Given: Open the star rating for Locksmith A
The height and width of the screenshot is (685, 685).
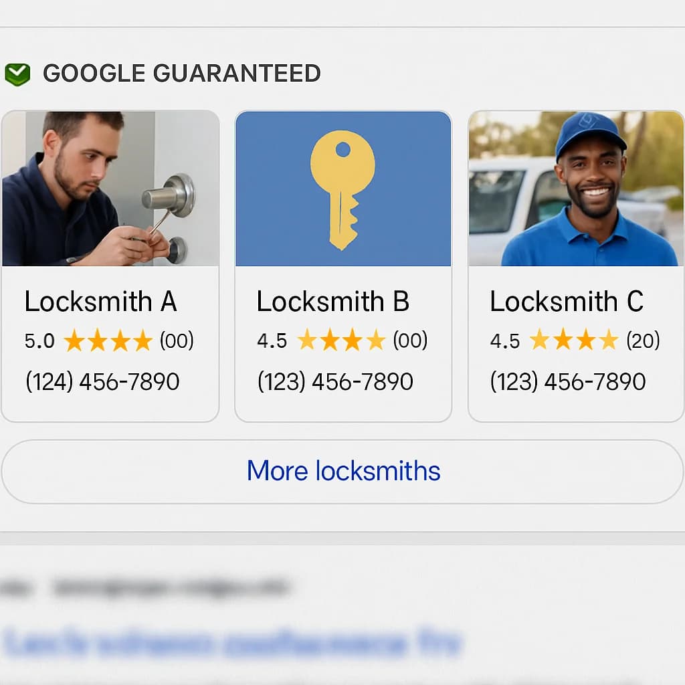Looking at the screenshot, I should tap(107, 341).
